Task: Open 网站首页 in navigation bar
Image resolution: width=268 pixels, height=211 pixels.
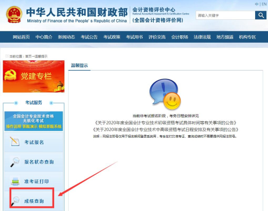Action: click(x=21, y=37)
